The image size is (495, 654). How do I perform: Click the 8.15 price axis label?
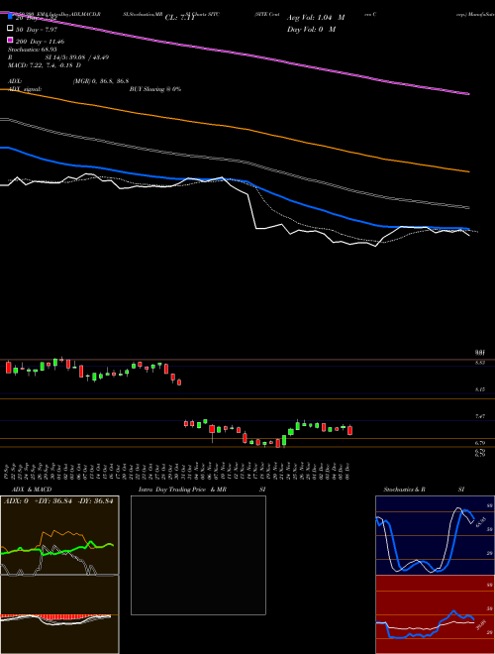click(x=480, y=389)
